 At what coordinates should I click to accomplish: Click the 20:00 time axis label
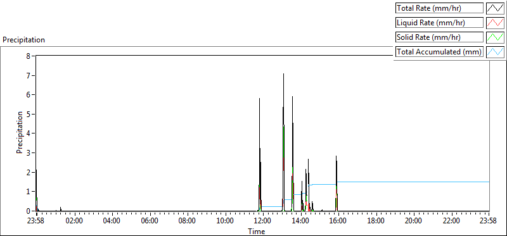click(414, 221)
